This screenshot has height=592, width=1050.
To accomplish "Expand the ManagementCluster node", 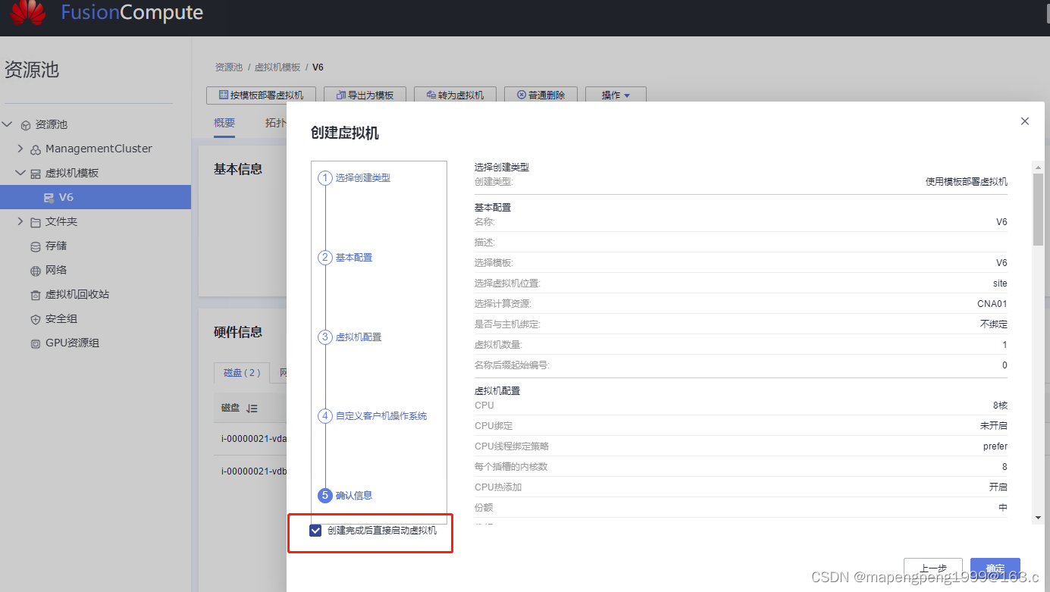I will [20, 149].
